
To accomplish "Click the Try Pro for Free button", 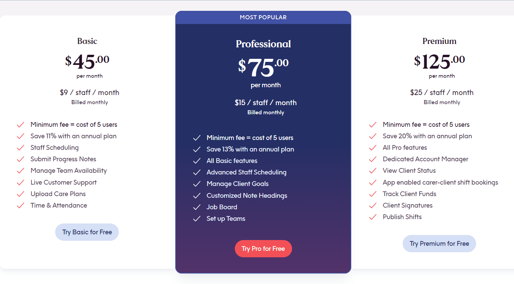I will click(263, 249).
